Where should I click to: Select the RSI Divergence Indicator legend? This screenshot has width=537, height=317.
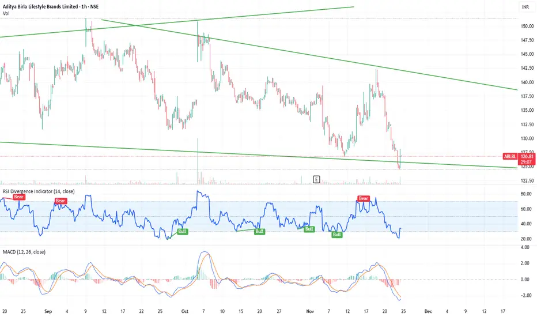coord(39,191)
